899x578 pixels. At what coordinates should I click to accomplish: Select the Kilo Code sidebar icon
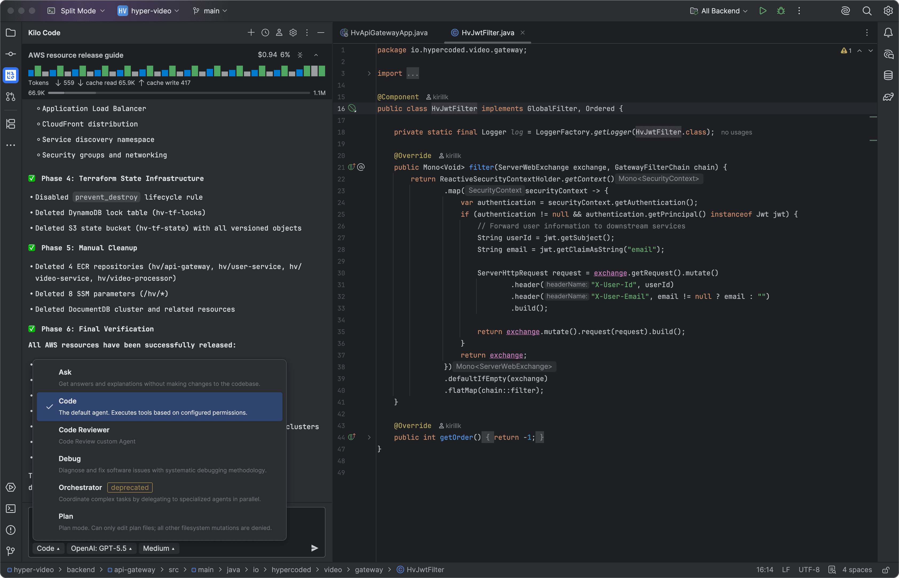coord(10,76)
